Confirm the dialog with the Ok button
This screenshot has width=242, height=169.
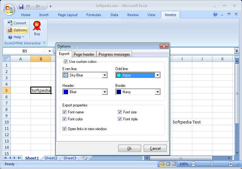click(130, 148)
